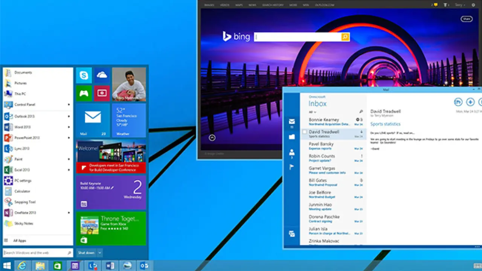Open the Folders icon in Mail sidebar
This screenshot has height=271, width=482.
[x=291, y=137]
